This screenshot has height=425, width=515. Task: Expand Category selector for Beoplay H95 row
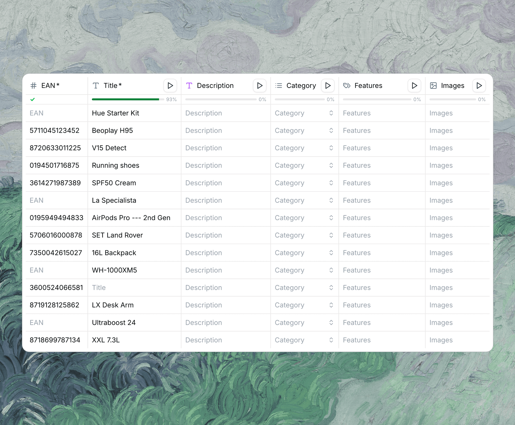pos(331,131)
